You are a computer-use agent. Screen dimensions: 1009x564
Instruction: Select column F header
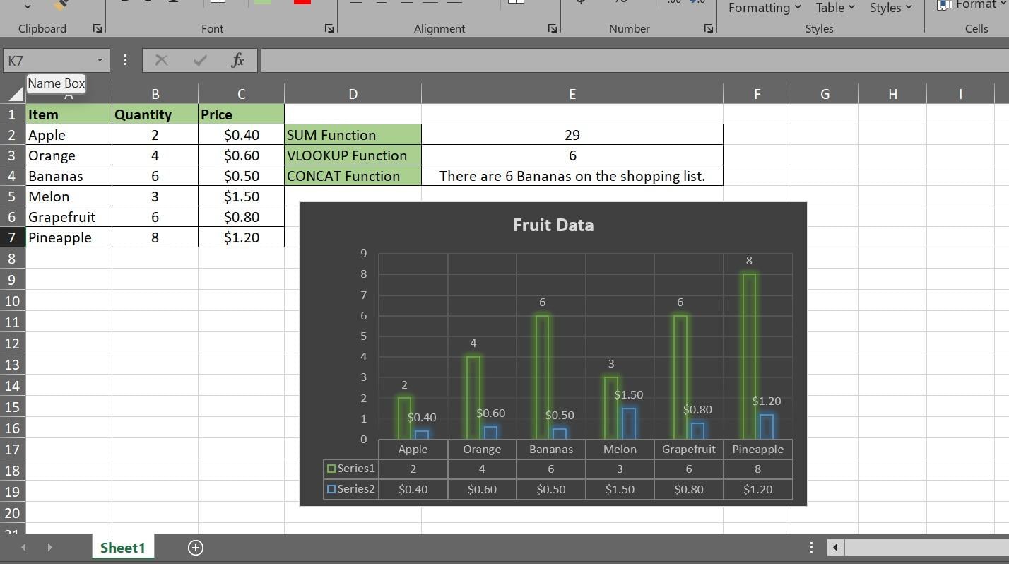pos(757,94)
